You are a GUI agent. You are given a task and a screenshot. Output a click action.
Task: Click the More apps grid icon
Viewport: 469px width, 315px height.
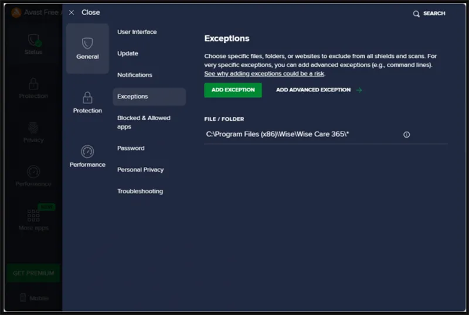pyautogui.click(x=33, y=217)
